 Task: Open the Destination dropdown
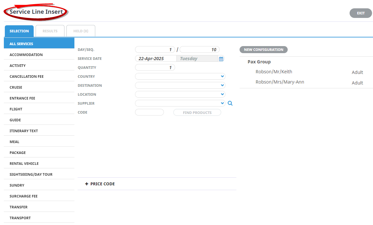(x=180, y=85)
